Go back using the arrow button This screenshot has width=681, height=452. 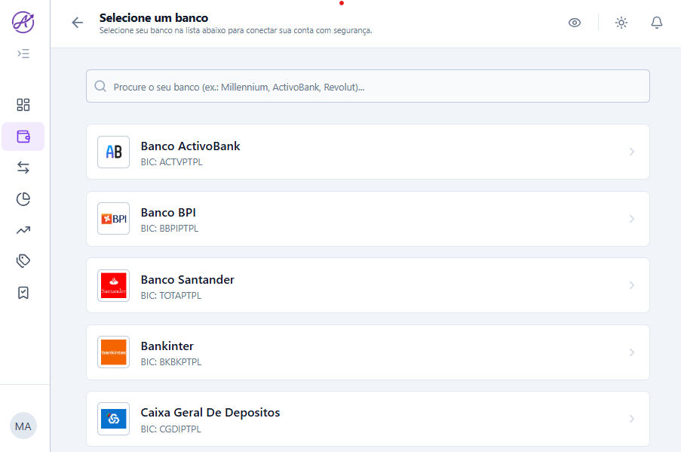(x=77, y=23)
